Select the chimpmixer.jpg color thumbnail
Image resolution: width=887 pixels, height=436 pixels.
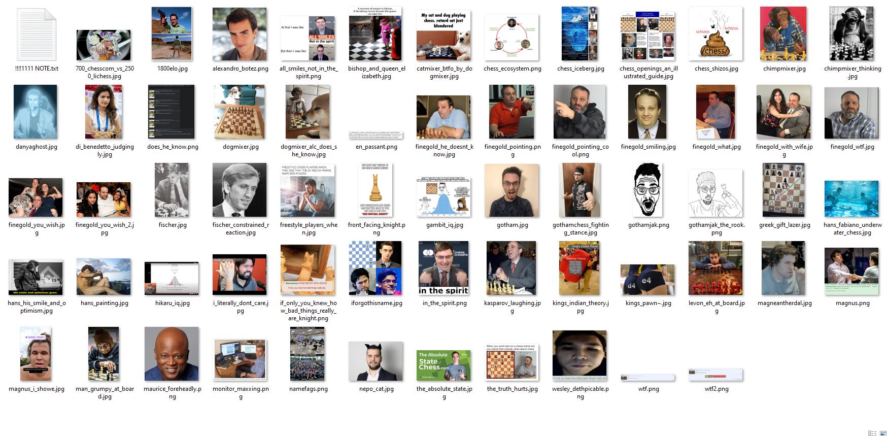coord(783,33)
